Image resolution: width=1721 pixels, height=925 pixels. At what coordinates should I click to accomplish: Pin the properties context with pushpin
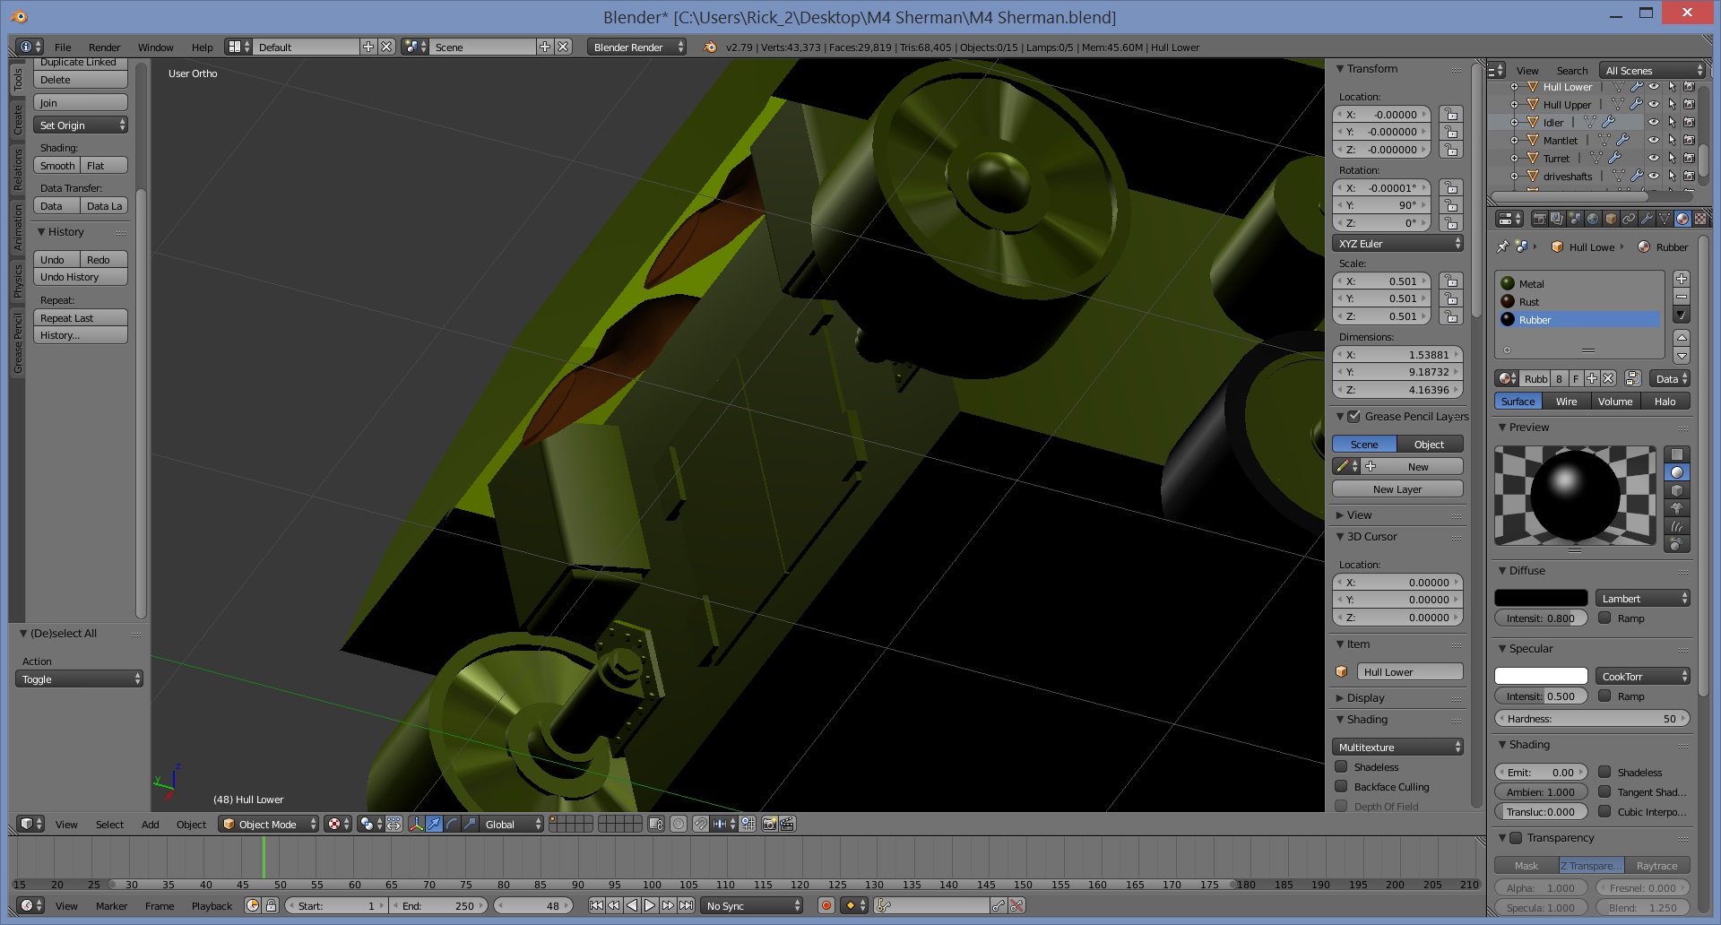pos(1503,246)
